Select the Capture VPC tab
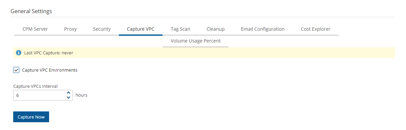 pyautogui.click(x=141, y=29)
